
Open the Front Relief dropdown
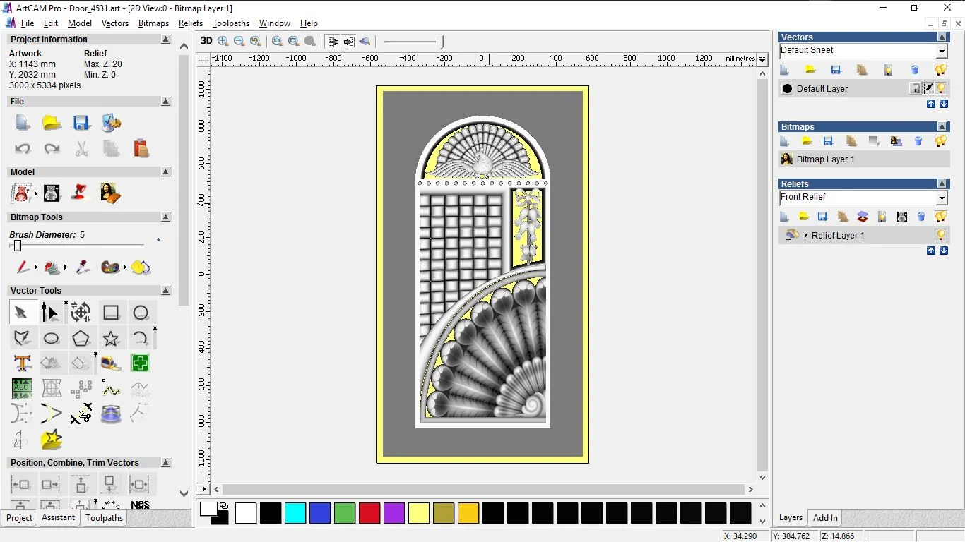tap(942, 198)
